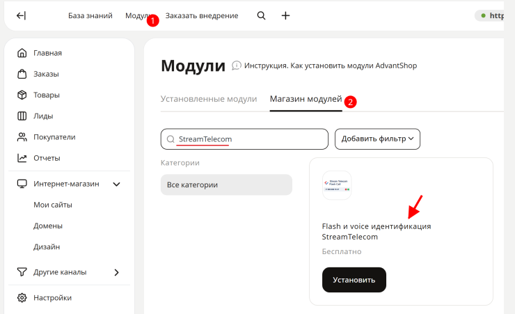Open Дизайн submenu item
Viewport: 515px width, 314px height.
pos(47,246)
